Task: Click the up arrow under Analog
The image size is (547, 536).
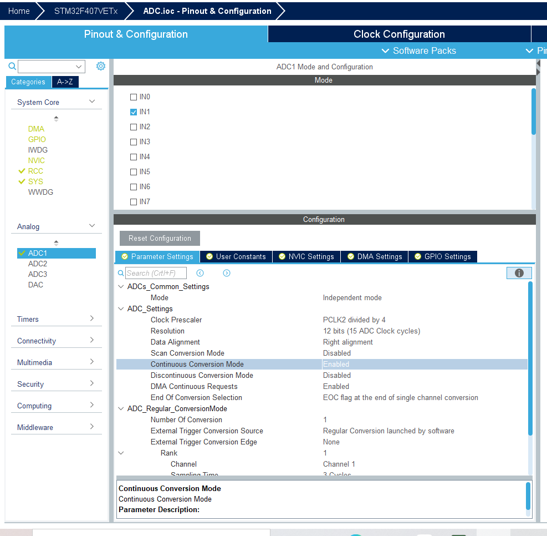Action: 56,242
